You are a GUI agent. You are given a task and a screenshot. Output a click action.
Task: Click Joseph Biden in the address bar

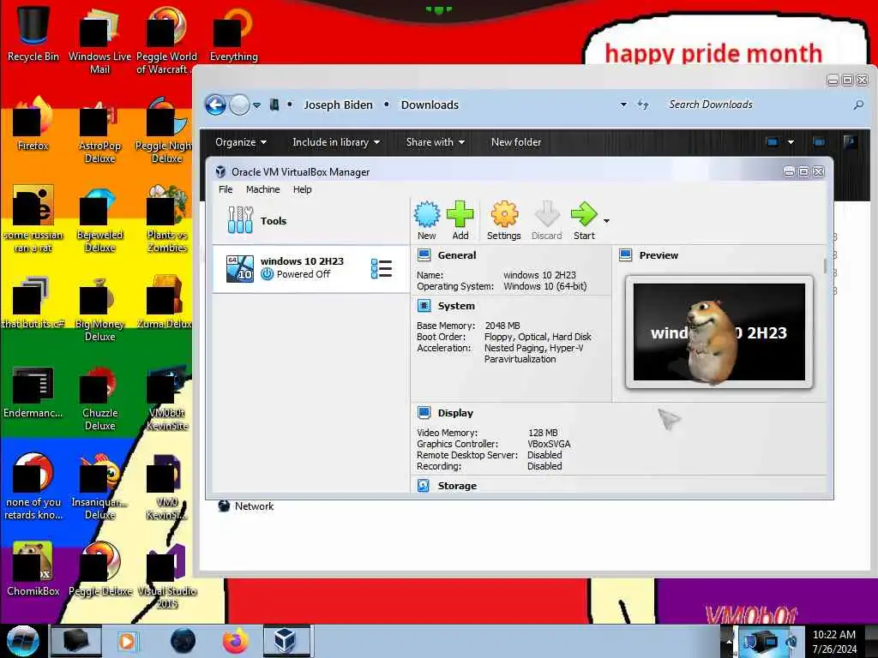(338, 105)
